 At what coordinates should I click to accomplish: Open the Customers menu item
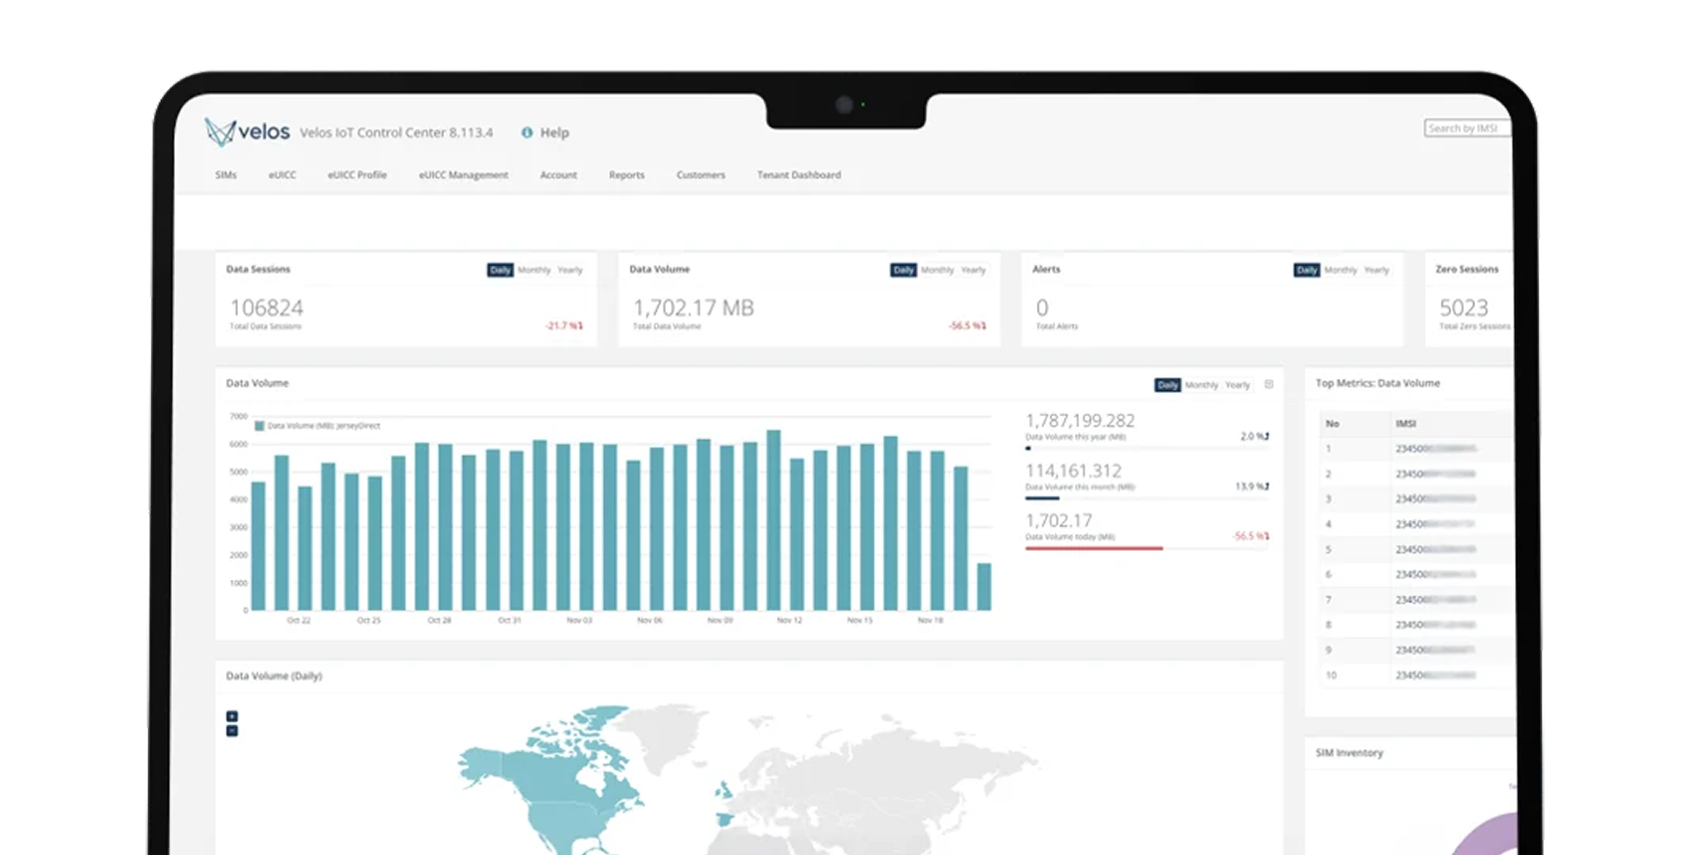(x=701, y=175)
